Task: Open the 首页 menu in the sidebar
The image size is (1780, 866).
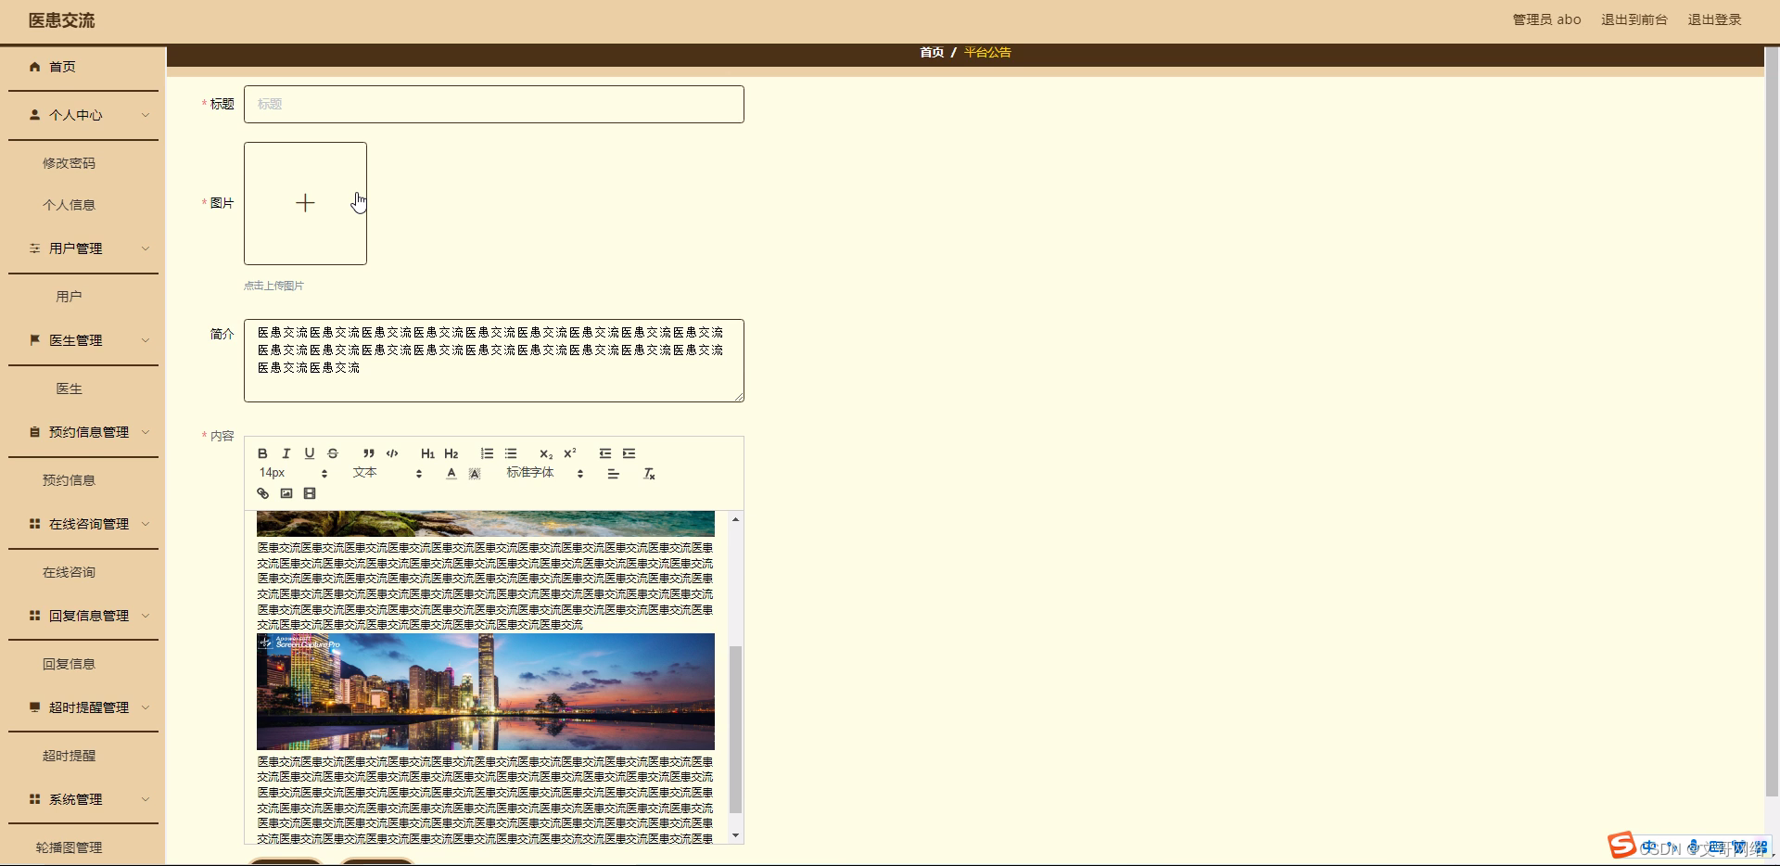Action: pos(63,66)
